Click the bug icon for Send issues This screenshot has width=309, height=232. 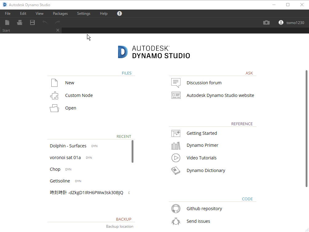coord(176,221)
